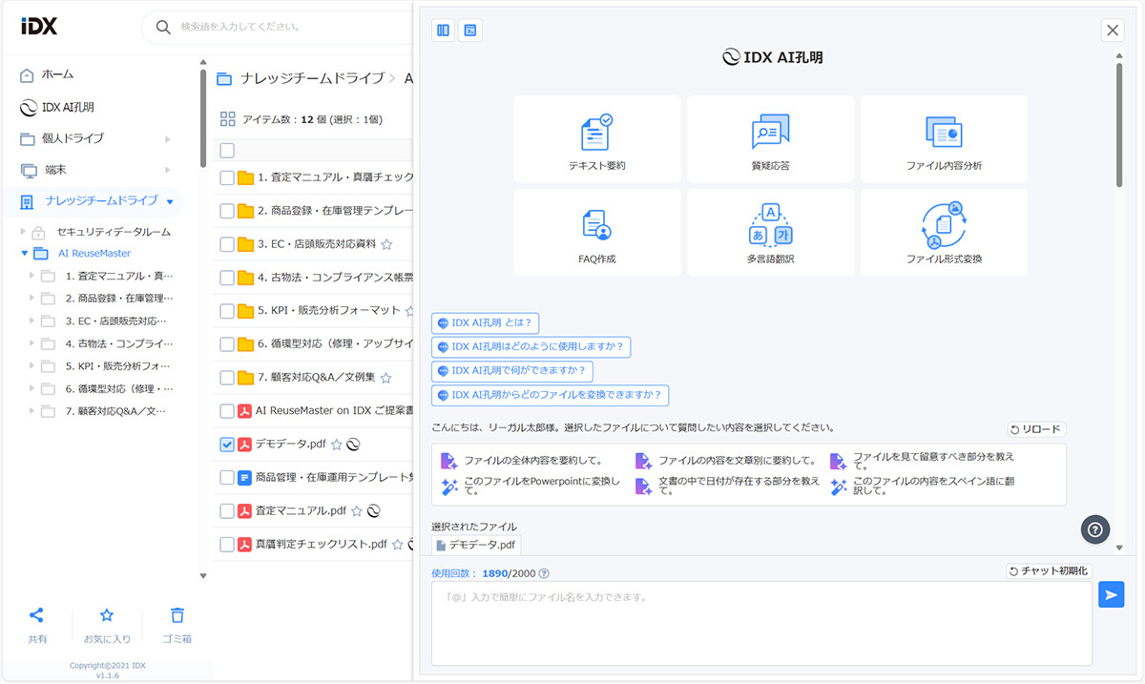This screenshot has width=1145, height=684.
Task: Open the FAQ作成 creation function icon
Action: [x=596, y=232]
